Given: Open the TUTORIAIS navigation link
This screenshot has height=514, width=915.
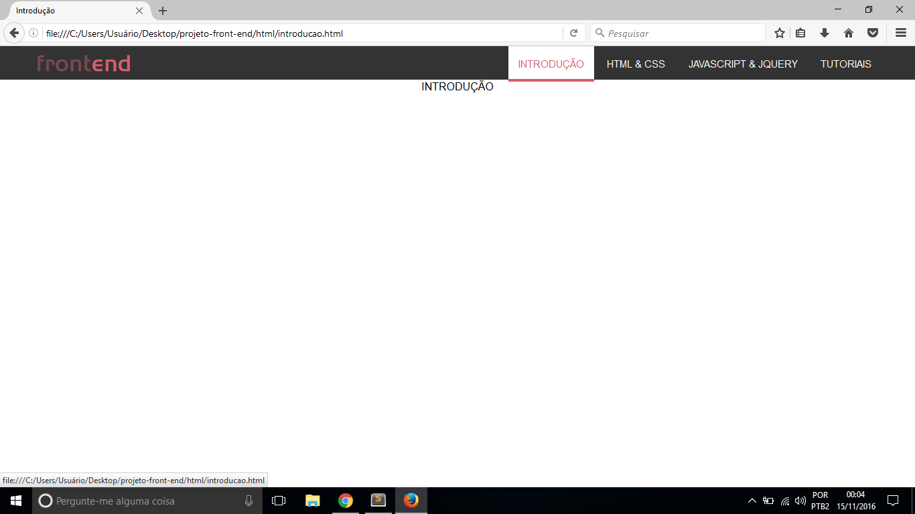Looking at the screenshot, I should (846, 64).
